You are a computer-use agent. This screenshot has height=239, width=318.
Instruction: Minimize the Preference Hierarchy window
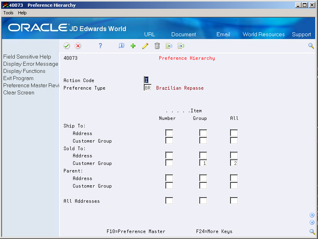click(298, 5)
